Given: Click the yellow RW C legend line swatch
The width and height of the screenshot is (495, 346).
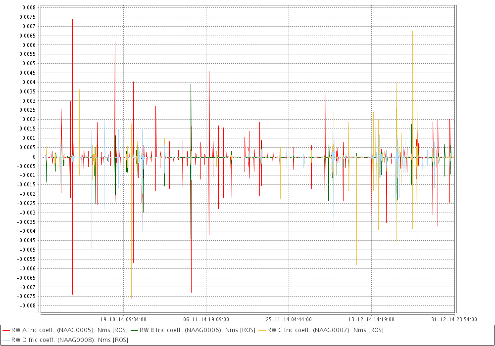Looking at the screenshot, I should [262, 330].
